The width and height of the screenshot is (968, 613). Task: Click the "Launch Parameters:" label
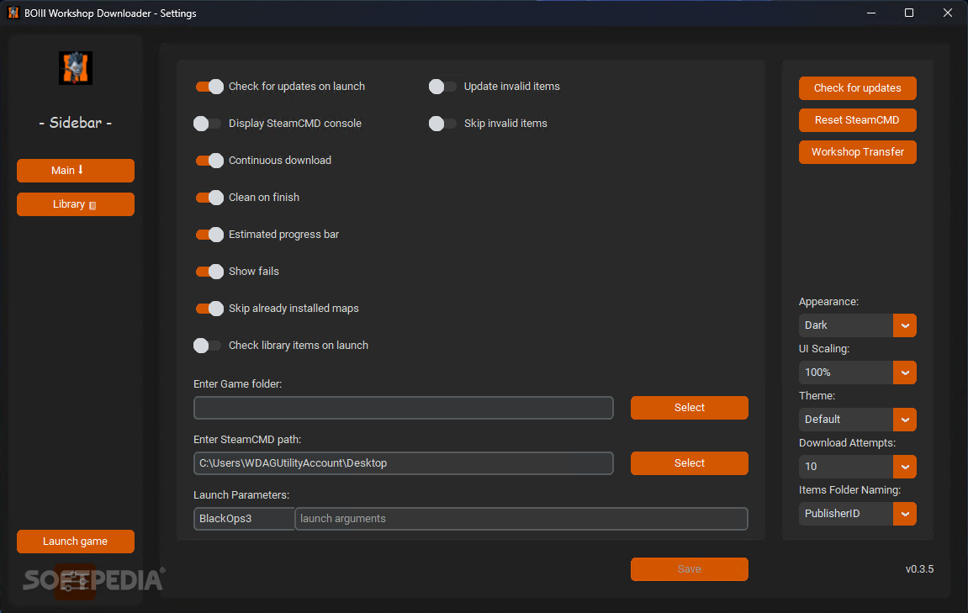[241, 495]
